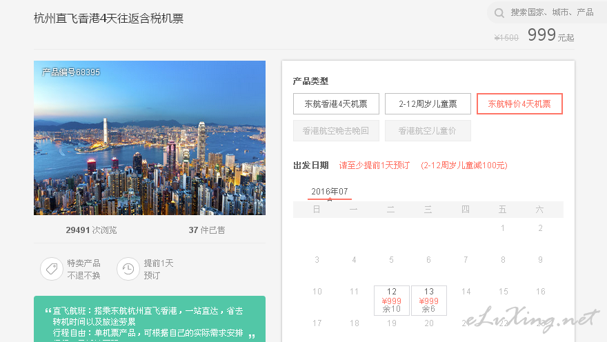Click calendar date 19
Viewport: 607px width, 342px height.
pos(392,323)
